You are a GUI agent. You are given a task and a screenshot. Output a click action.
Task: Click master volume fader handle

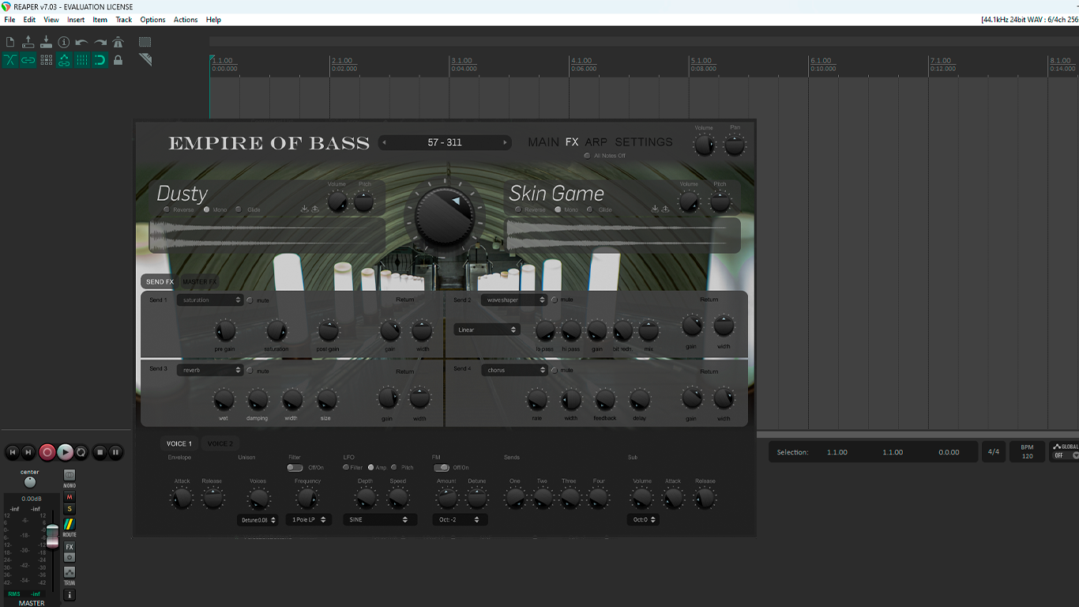pyautogui.click(x=52, y=535)
